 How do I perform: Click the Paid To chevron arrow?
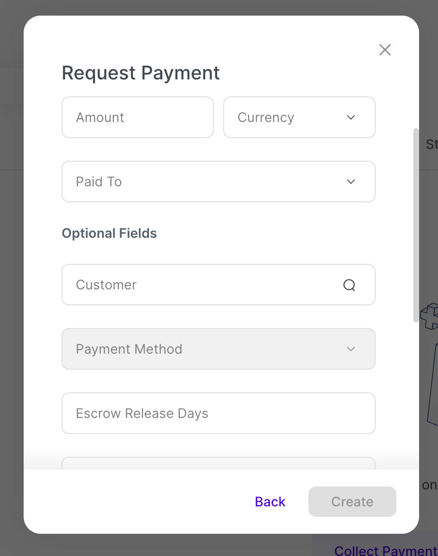(351, 182)
